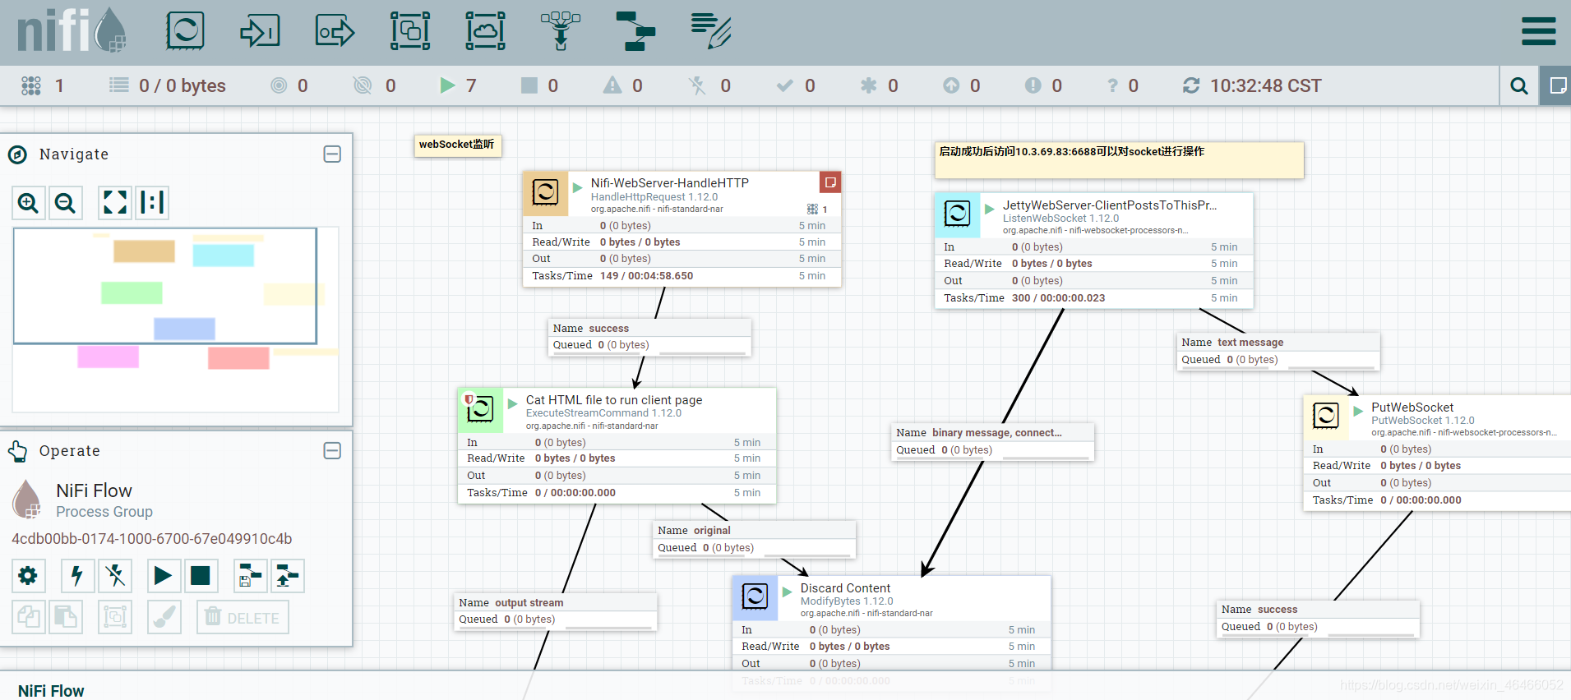
Task: Select the yellow label mentioning 10.3.69.83:6688
Action: pos(1119,160)
